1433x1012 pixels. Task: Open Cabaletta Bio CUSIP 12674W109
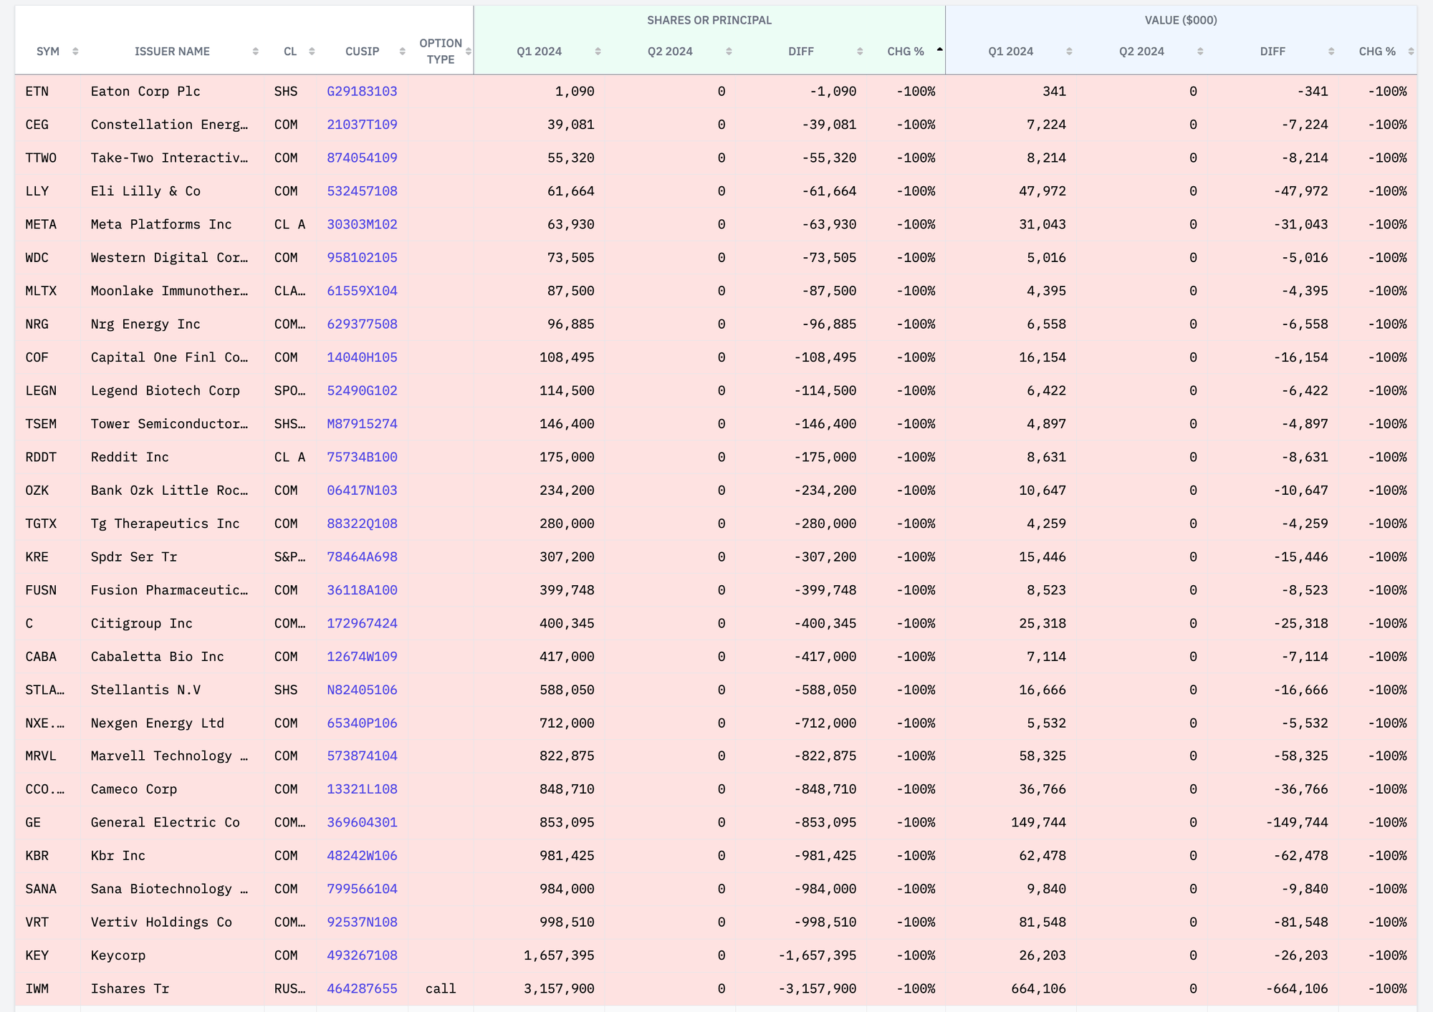pos(362,657)
